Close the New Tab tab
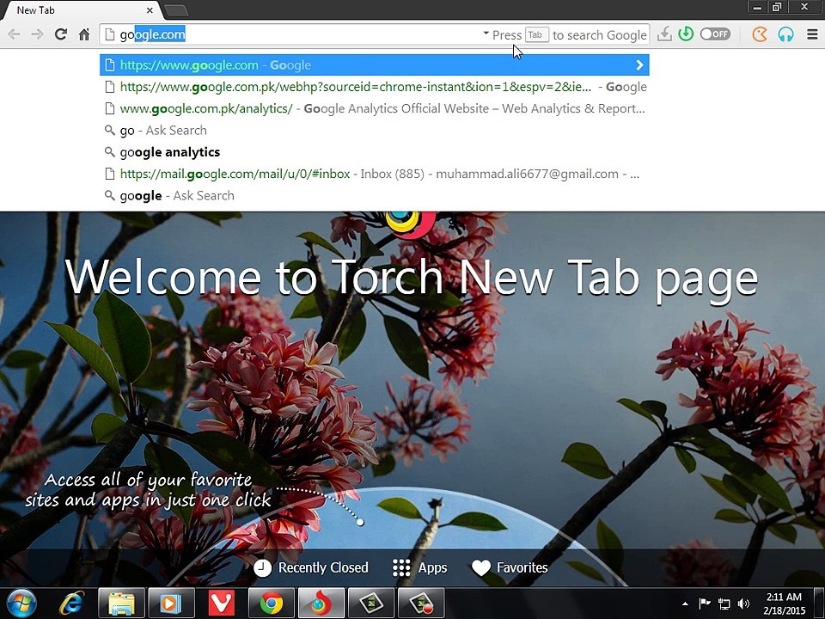The width and height of the screenshot is (825, 619). coord(150,10)
